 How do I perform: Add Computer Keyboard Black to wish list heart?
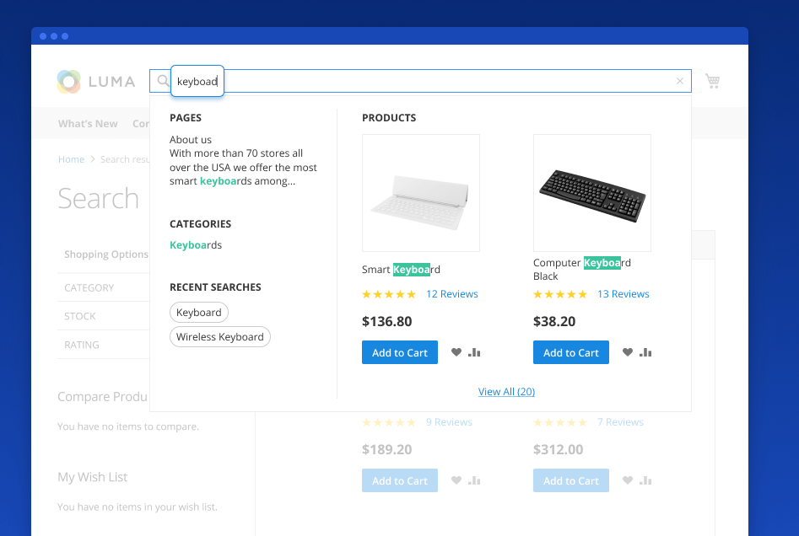[x=627, y=352]
